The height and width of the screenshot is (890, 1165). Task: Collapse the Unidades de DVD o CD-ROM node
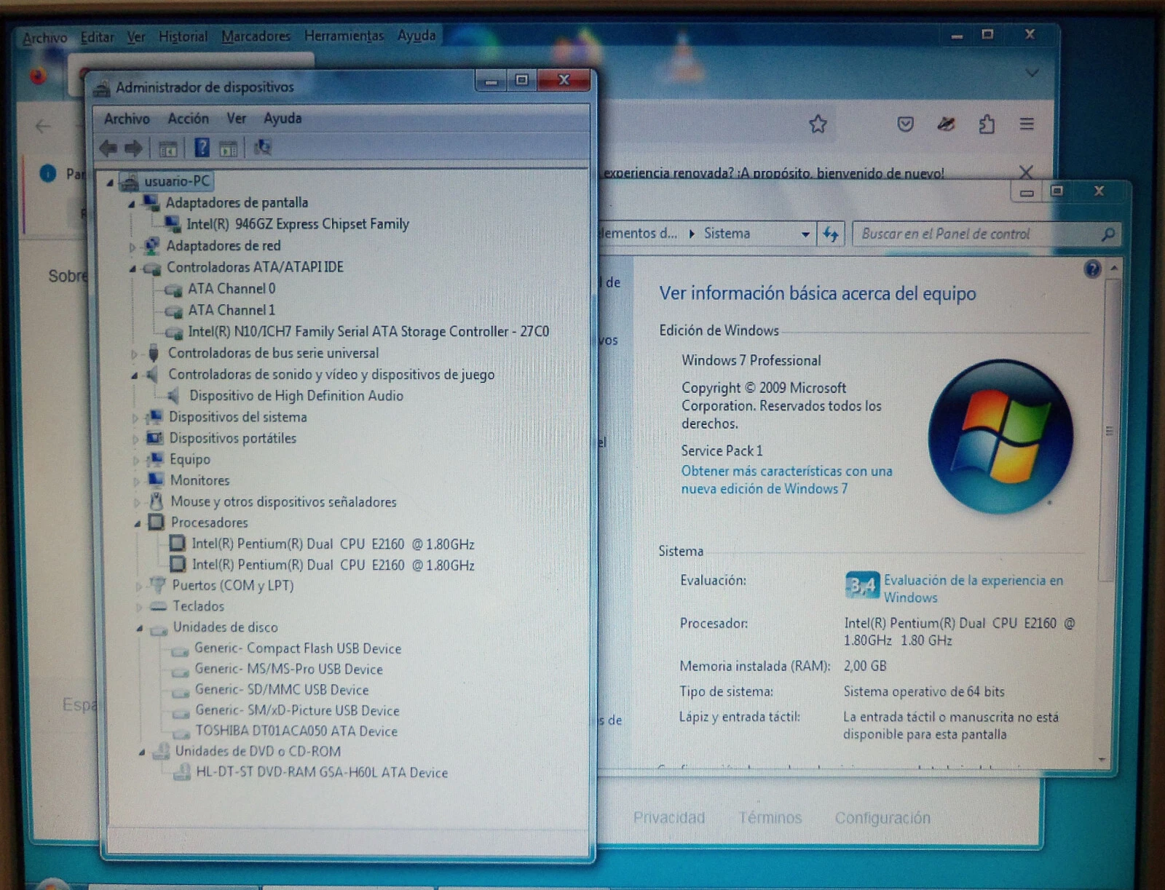pyautogui.click(x=141, y=752)
